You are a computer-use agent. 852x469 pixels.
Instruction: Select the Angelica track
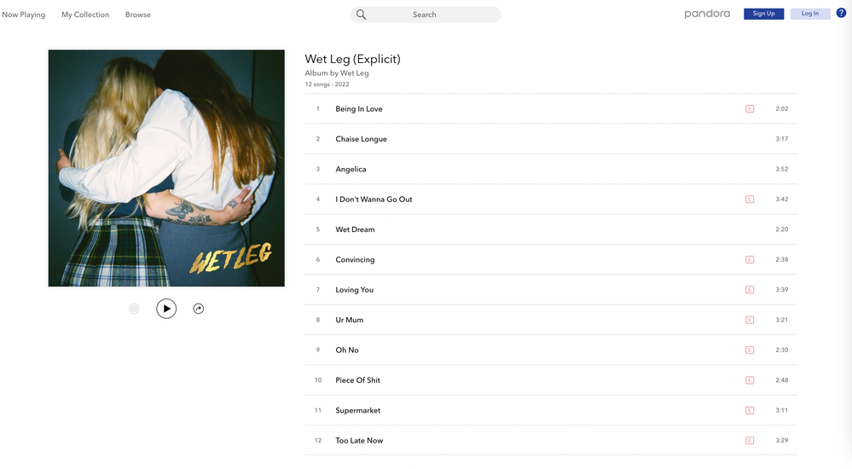click(x=551, y=169)
